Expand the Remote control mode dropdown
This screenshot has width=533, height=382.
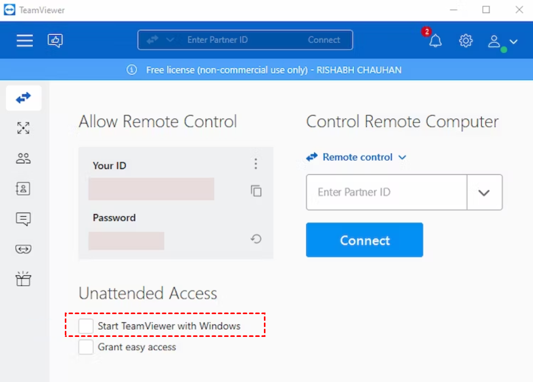(x=356, y=157)
